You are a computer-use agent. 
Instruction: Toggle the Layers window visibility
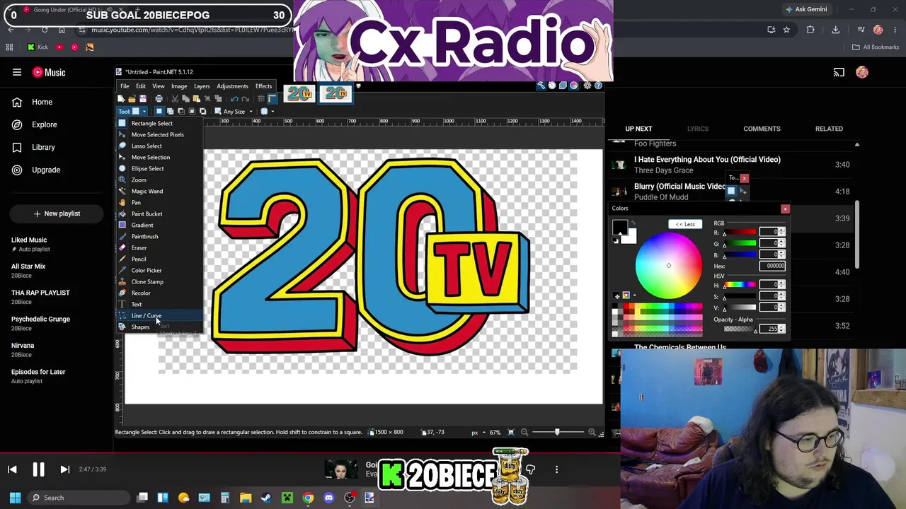click(x=563, y=86)
